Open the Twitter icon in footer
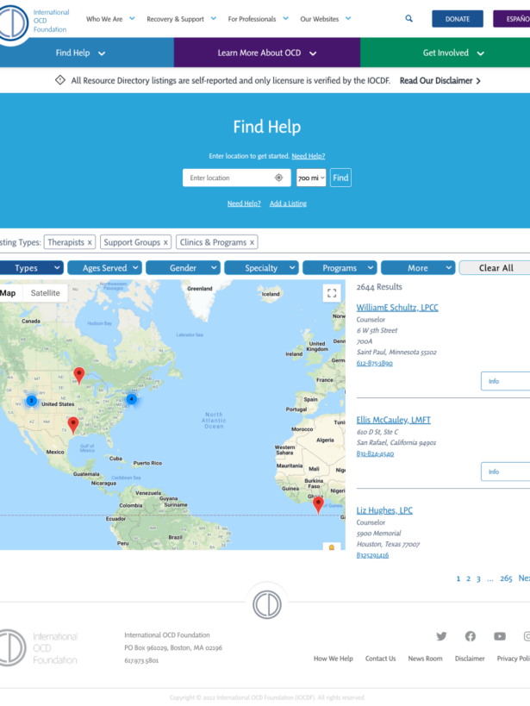The image size is (530, 706). (441, 636)
